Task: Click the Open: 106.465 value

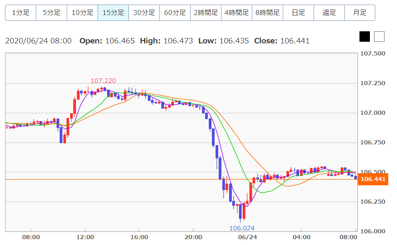Action: tap(107, 41)
